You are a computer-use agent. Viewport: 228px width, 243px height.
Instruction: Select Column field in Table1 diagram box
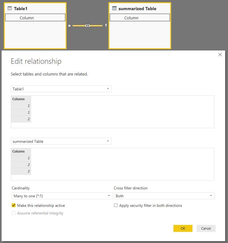(35, 17)
